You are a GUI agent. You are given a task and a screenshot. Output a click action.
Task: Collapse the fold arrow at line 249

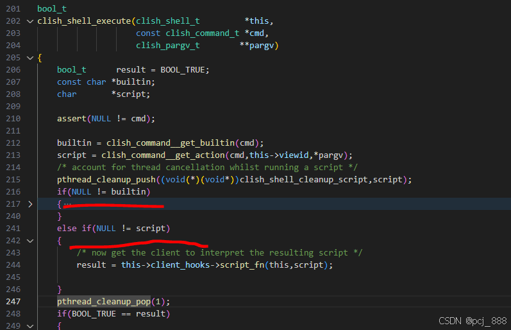29,326
